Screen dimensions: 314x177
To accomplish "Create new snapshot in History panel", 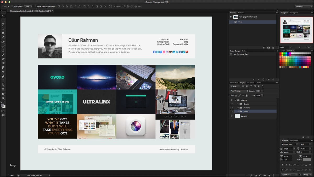I will [x=268, y=48].
